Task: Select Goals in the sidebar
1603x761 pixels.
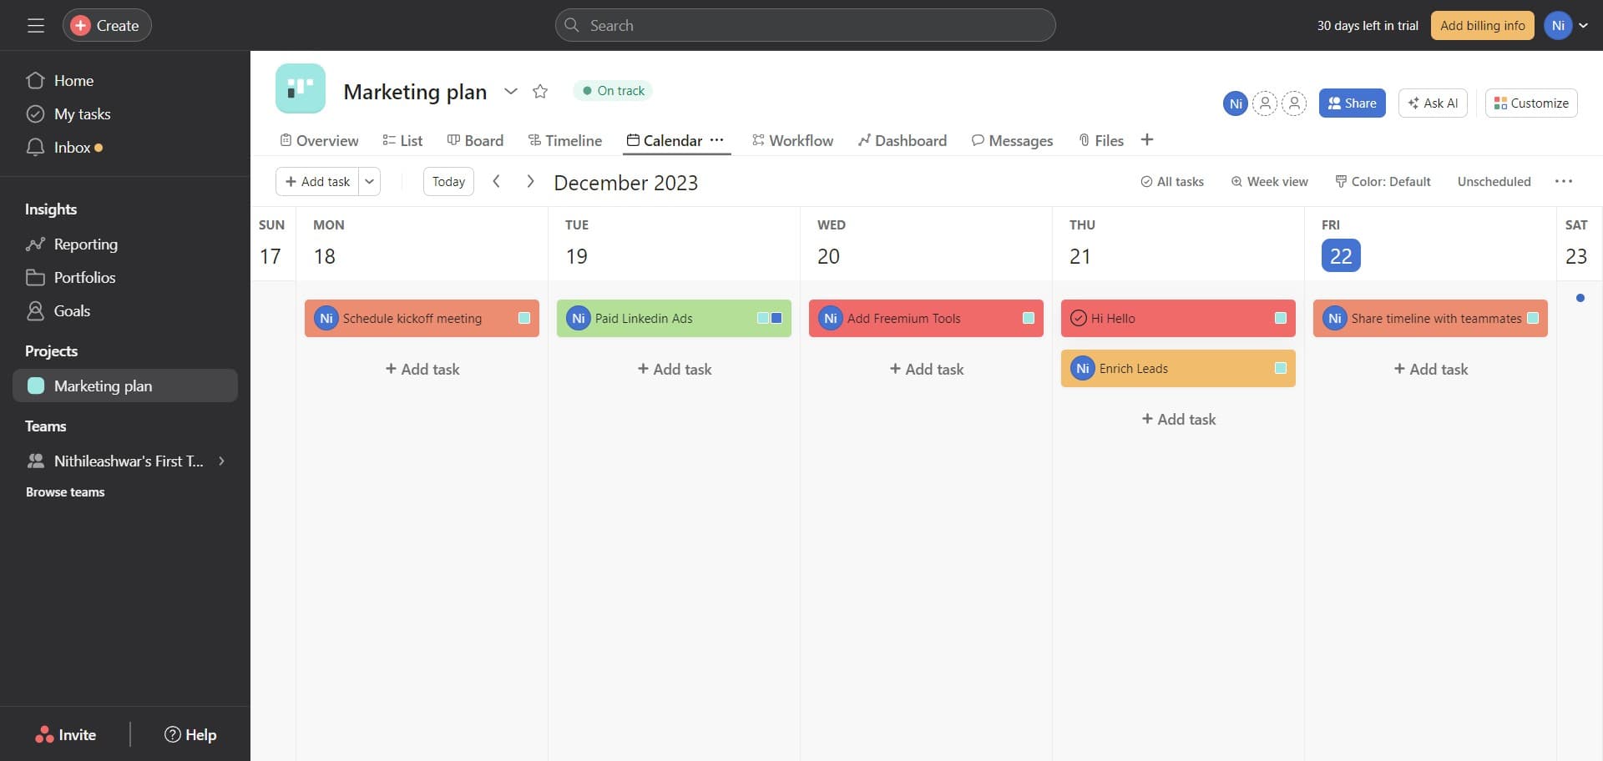Action: (x=71, y=310)
